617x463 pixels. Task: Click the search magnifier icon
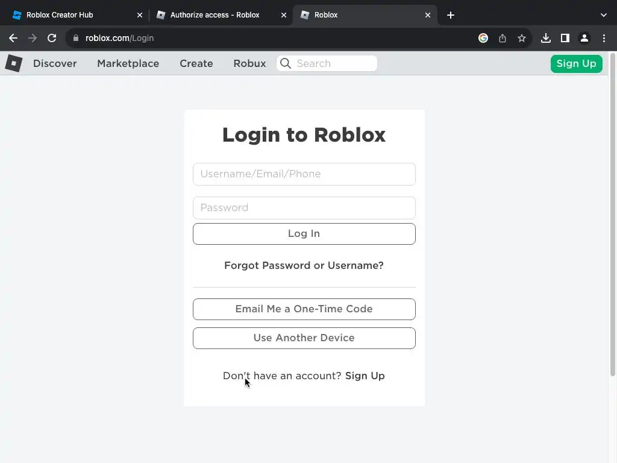point(286,63)
